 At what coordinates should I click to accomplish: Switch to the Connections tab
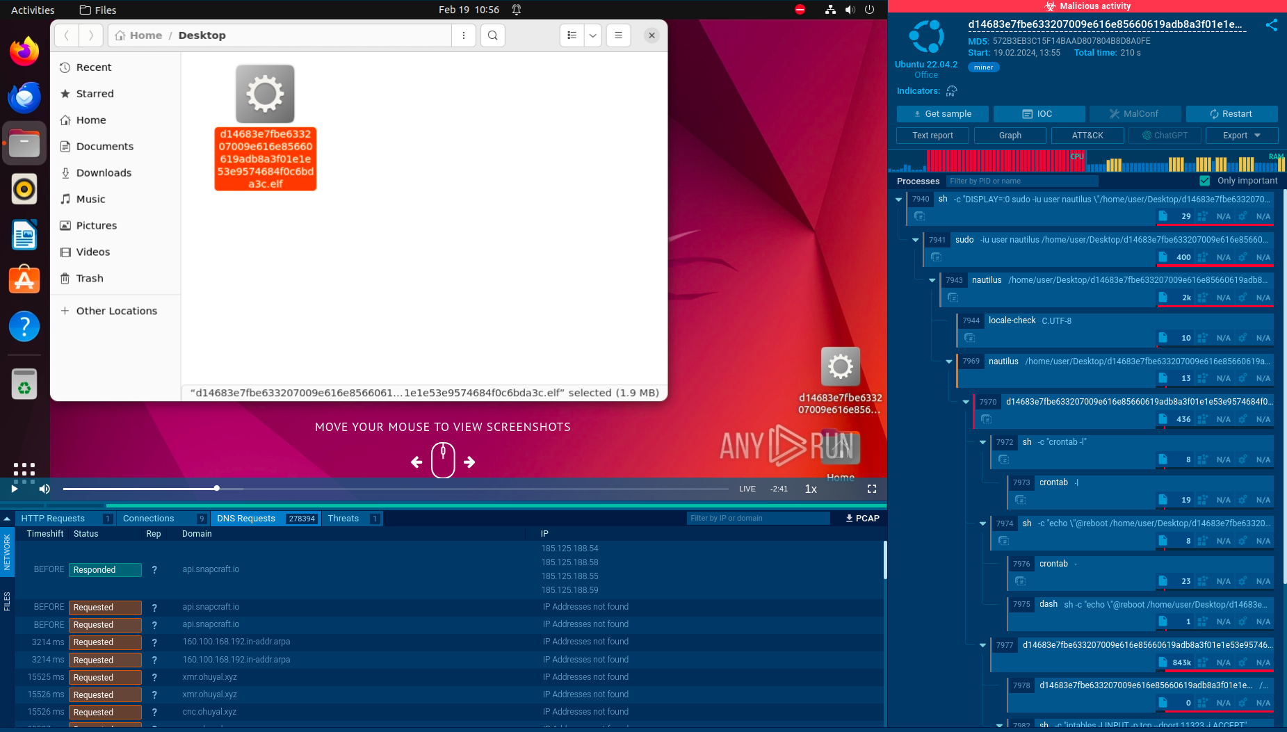pos(149,519)
